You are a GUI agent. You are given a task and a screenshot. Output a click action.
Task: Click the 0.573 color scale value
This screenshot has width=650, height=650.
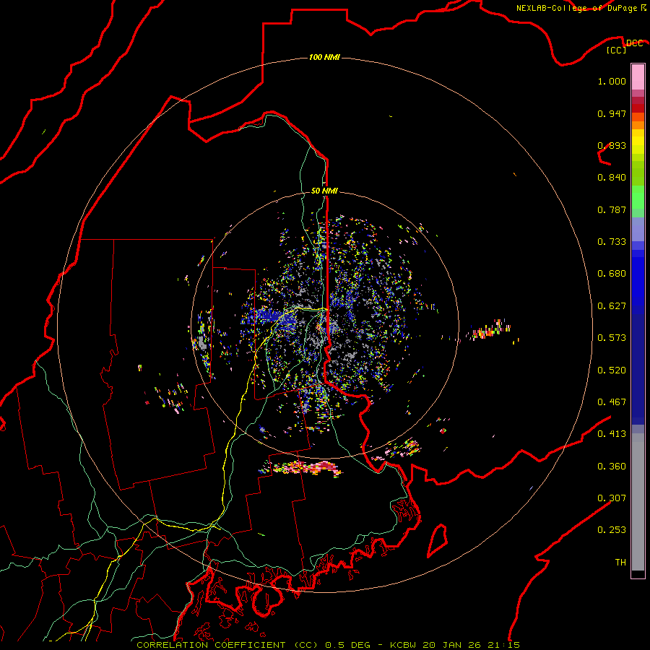pyautogui.click(x=612, y=338)
